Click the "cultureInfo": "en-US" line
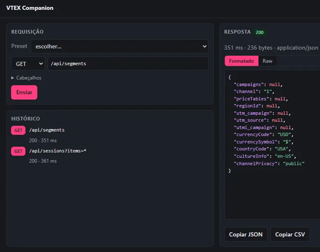 (x=265, y=157)
